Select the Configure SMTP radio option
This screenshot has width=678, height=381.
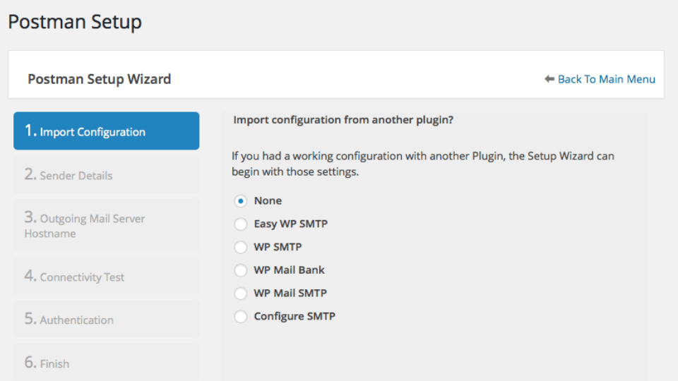241,317
